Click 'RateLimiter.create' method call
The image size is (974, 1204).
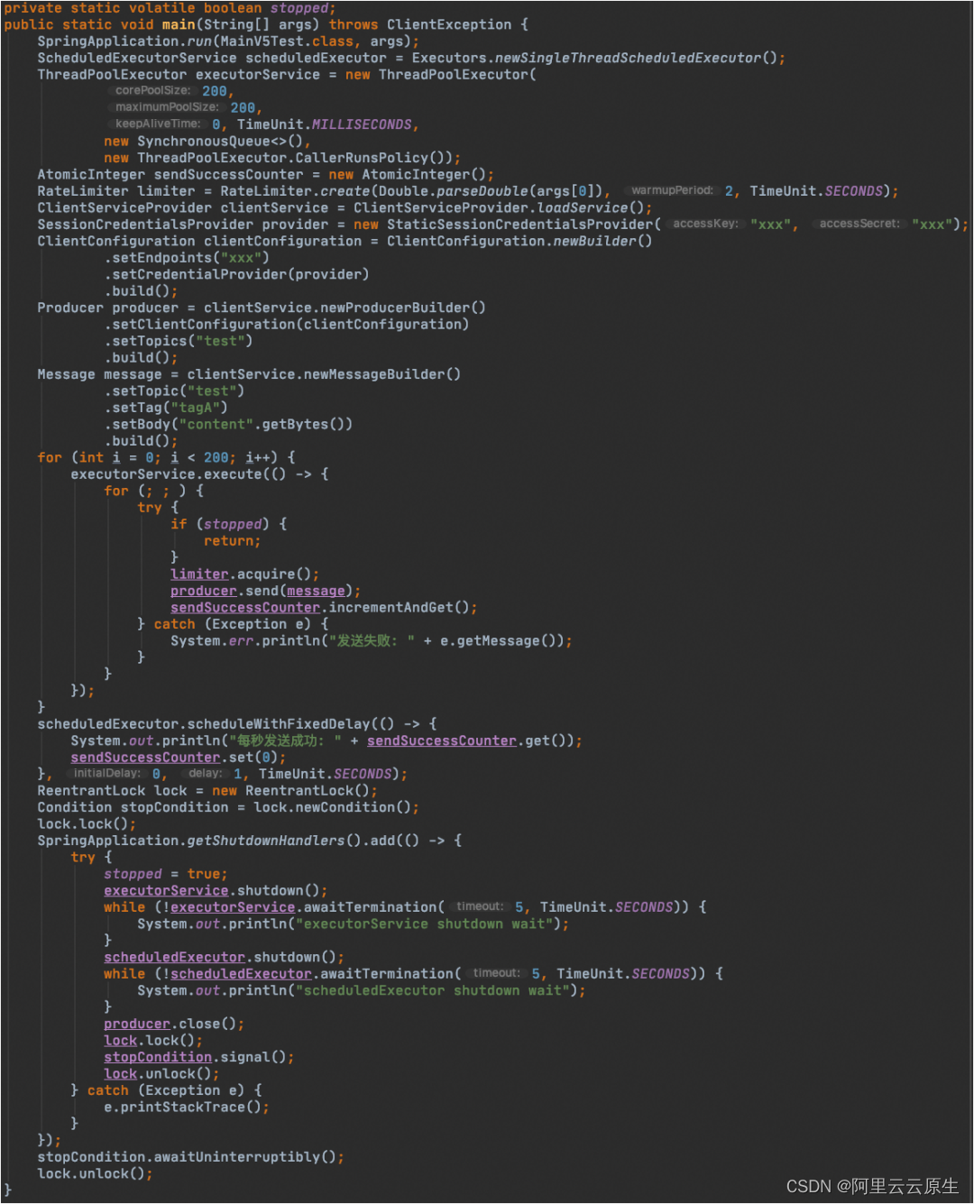tap(295, 191)
